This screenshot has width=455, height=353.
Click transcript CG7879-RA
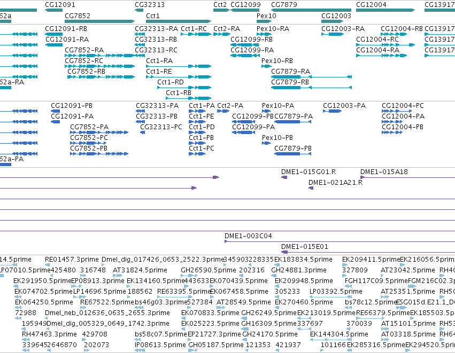[290, 72]
